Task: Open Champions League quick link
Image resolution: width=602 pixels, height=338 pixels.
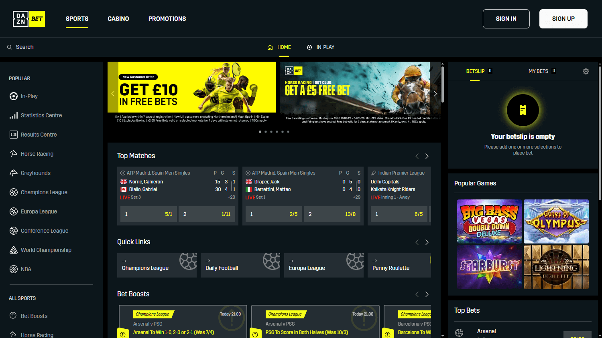Action: 157,265
